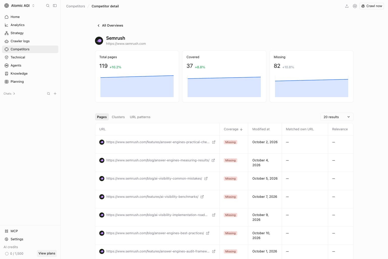
Task: Go to Home in sidebar
Action: pos(30,17)
